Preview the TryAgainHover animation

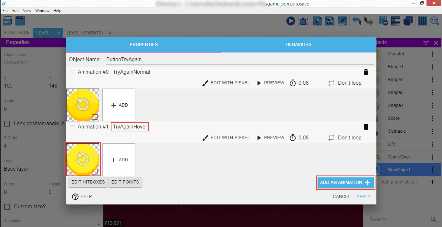[x=270, y=137]
